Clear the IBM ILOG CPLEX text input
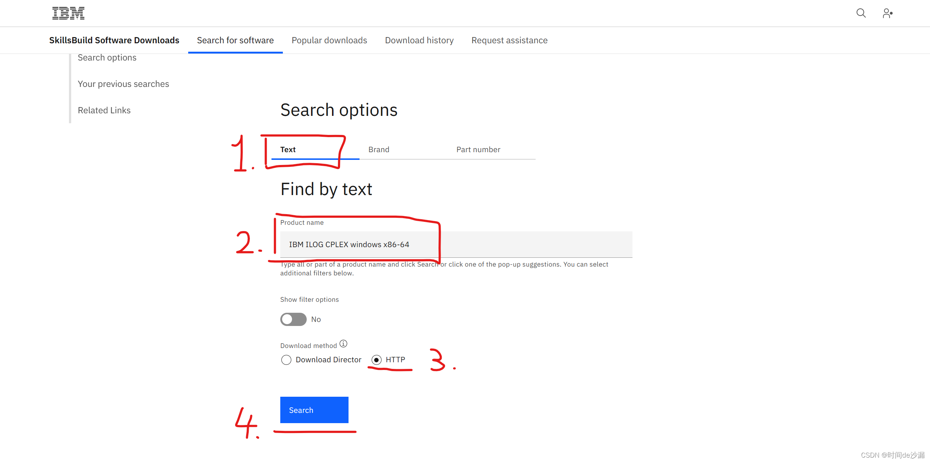The image size is (930, 462). point(457,244)
